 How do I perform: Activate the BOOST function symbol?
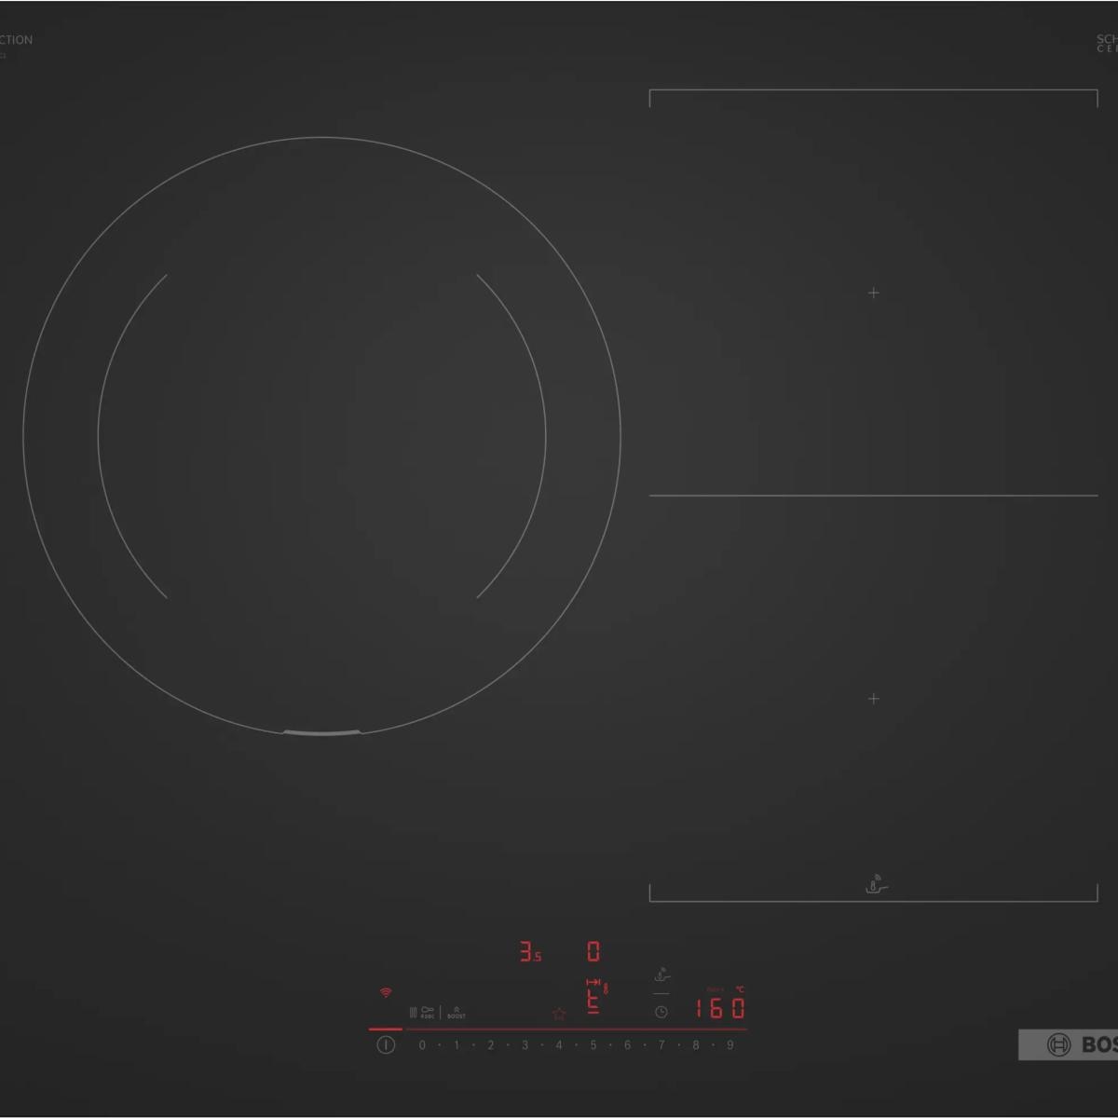(457, 1013)
